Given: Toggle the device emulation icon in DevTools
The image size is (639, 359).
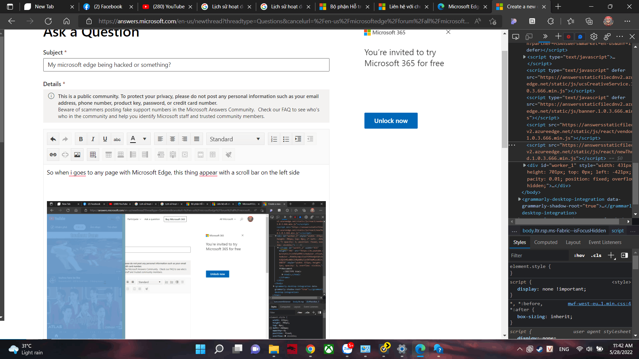Looking at the screenshot, I should coord(529,37).
